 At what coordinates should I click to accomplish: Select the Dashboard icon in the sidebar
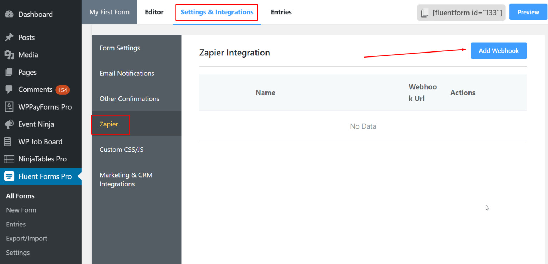(x=9, y=14)
